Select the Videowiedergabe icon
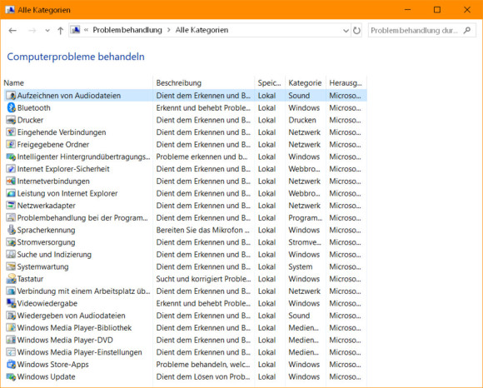The height and width of the screenshot is (388, 483). (11, 303)
